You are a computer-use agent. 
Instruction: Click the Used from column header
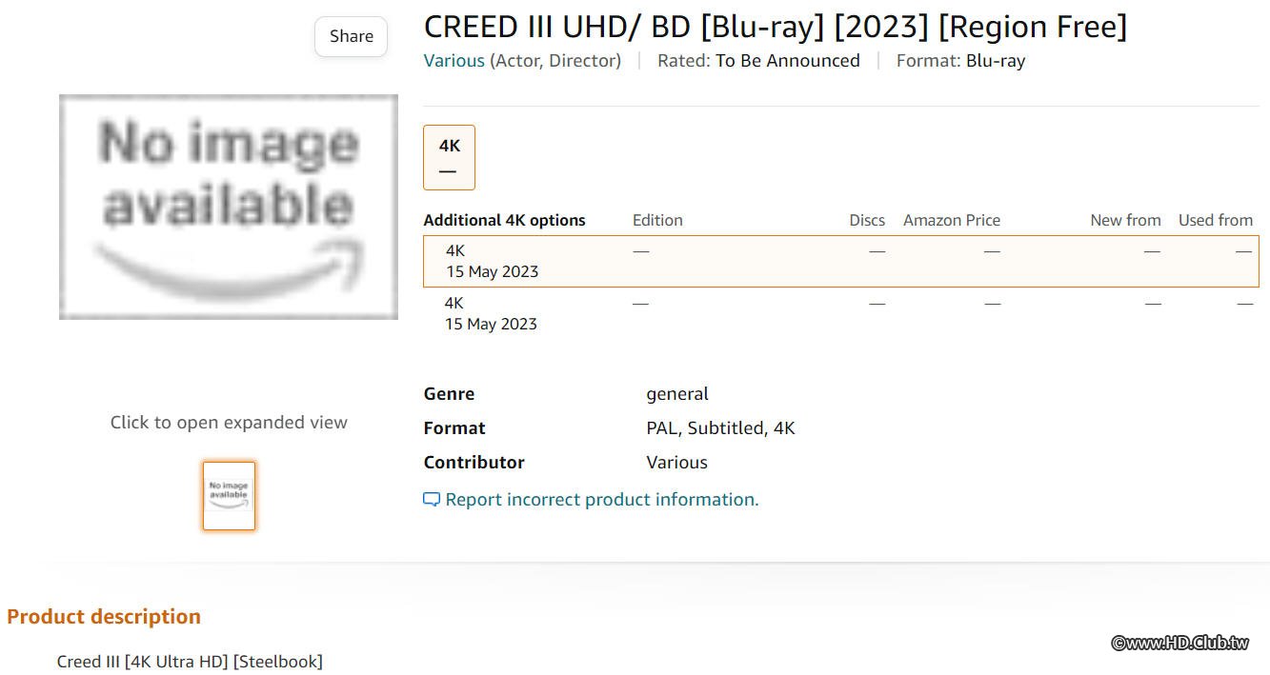(1216, 220)
